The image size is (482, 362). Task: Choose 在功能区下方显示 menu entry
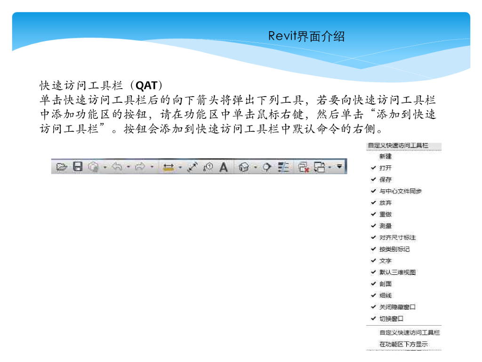403,344
